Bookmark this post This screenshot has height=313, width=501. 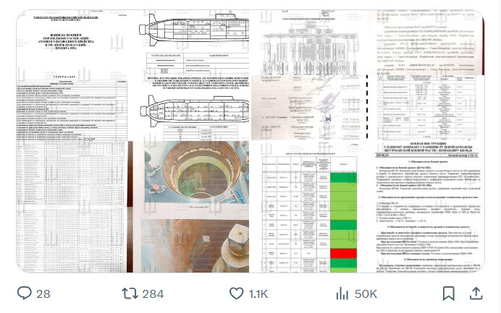(449, 293)
